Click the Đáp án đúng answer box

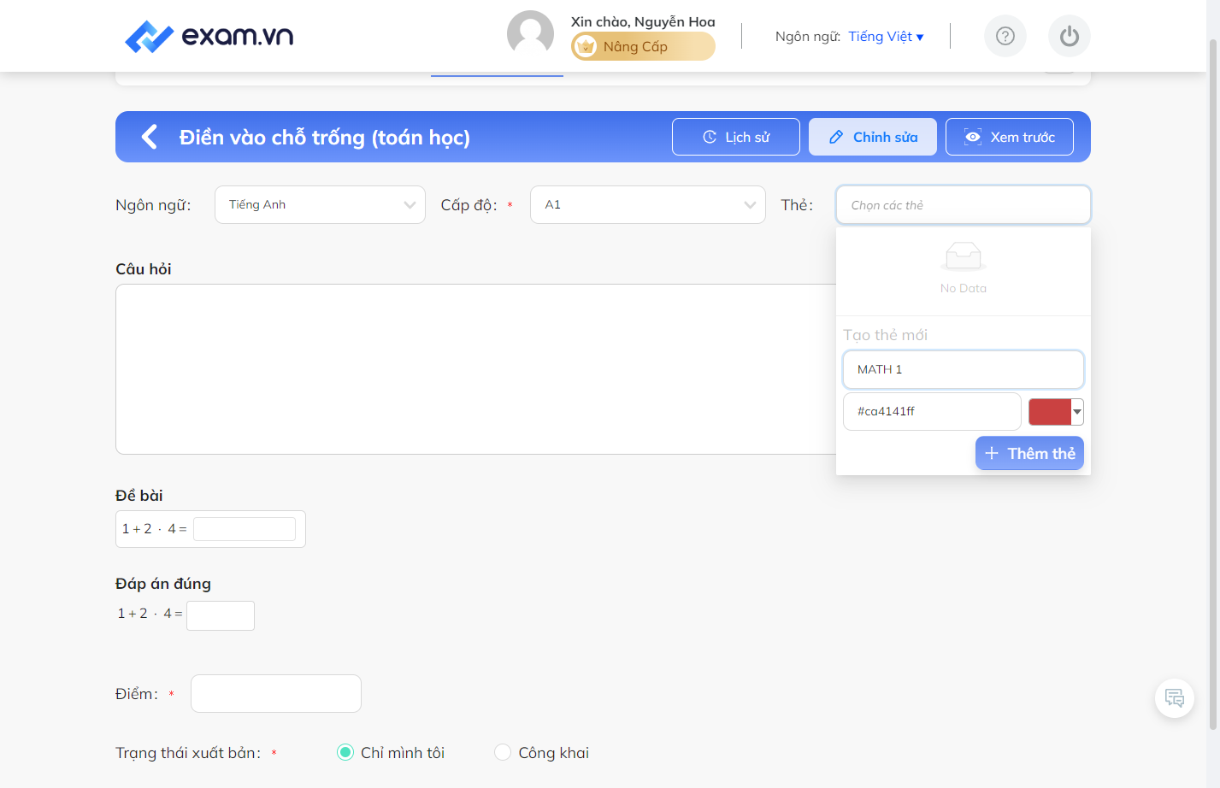pyautogui.click(x=221, y=615)
